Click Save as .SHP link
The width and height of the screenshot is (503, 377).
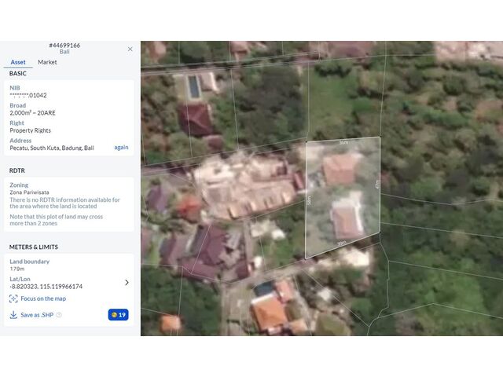click(x=37, y=315)
